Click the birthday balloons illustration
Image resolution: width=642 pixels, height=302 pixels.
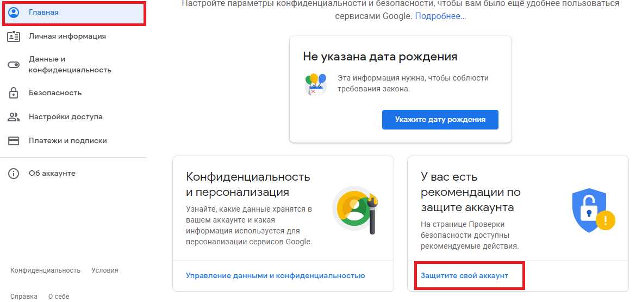[316, 84]
